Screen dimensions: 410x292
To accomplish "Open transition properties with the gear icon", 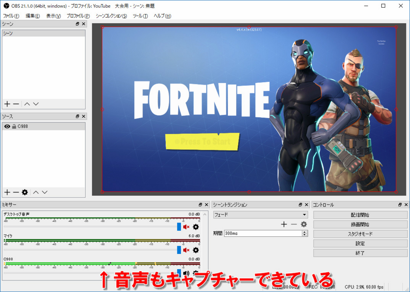I will [303, 224].
